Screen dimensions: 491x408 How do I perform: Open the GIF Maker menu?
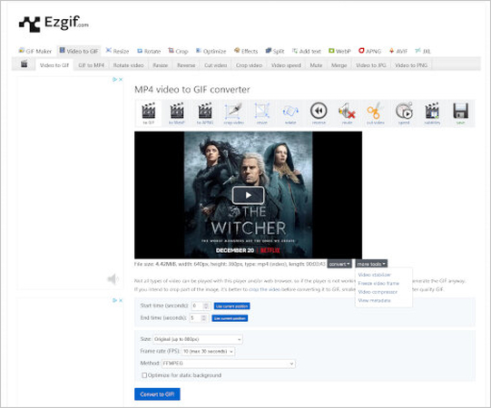[x=34, y=51]
